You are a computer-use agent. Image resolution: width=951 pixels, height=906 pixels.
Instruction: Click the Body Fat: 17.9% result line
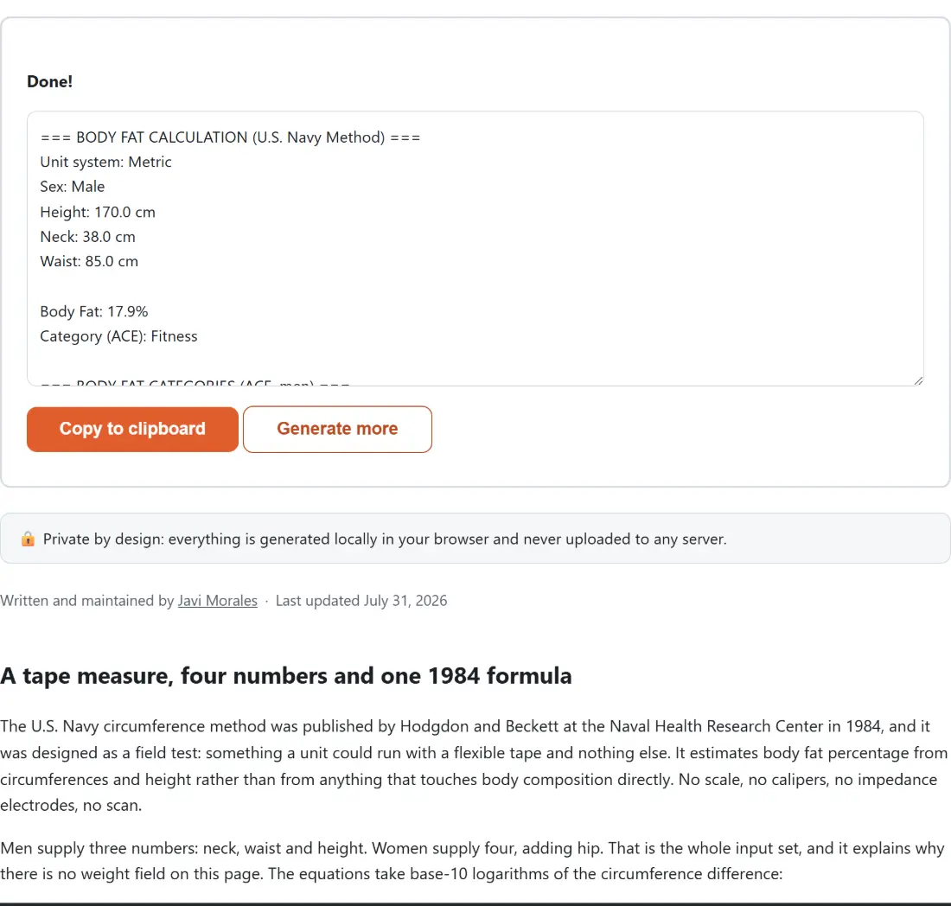click(x=94, y=311)
